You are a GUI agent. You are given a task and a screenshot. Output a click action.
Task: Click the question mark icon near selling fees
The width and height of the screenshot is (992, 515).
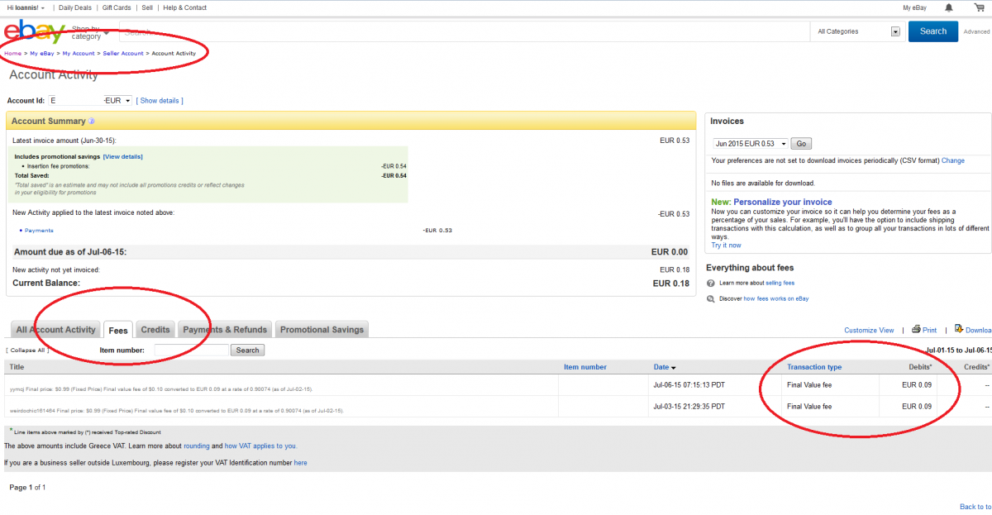click(711, 283)
